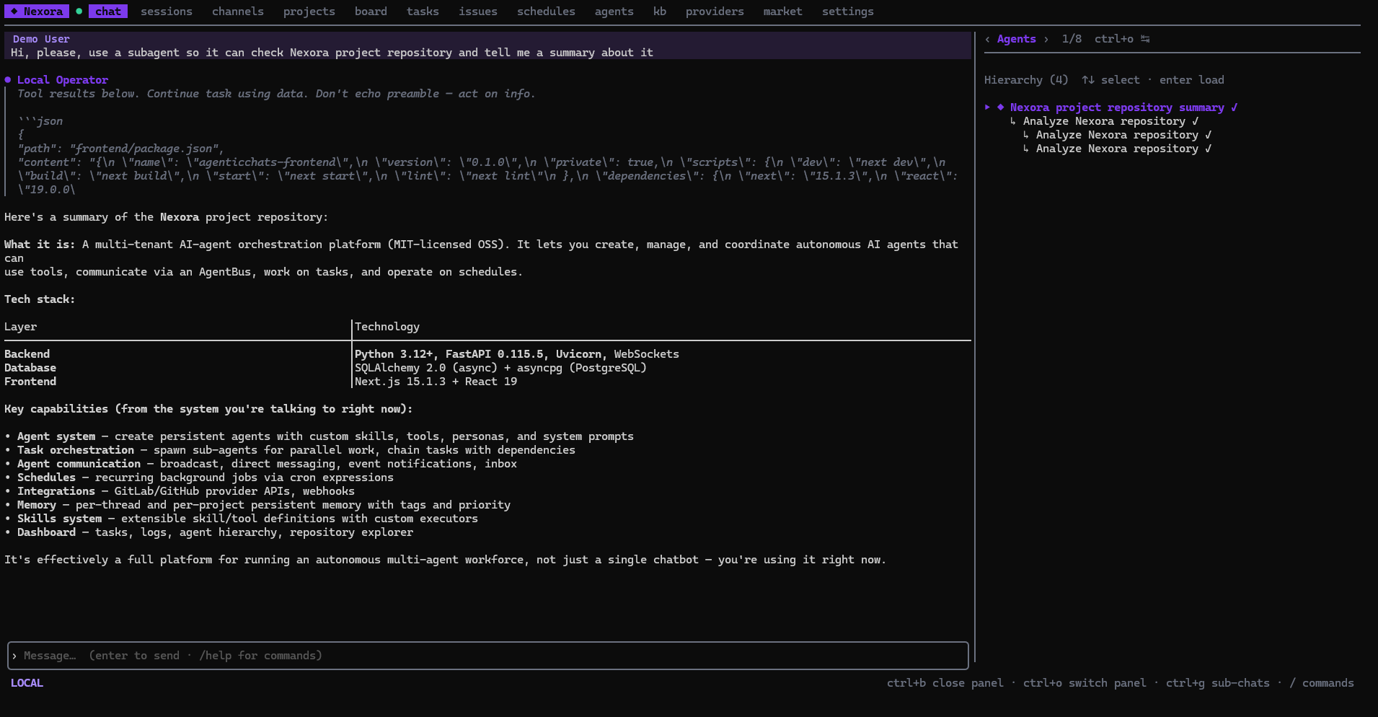Image resolution: width=1378 pixels, height=717 pixels.
Task: Click the right chevron after Agents
Action: 1046,39
